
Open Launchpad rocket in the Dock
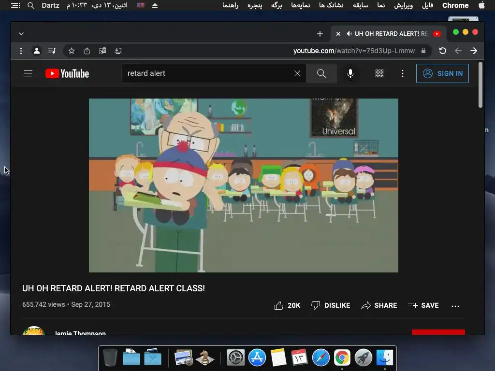(x=364, y=358)
